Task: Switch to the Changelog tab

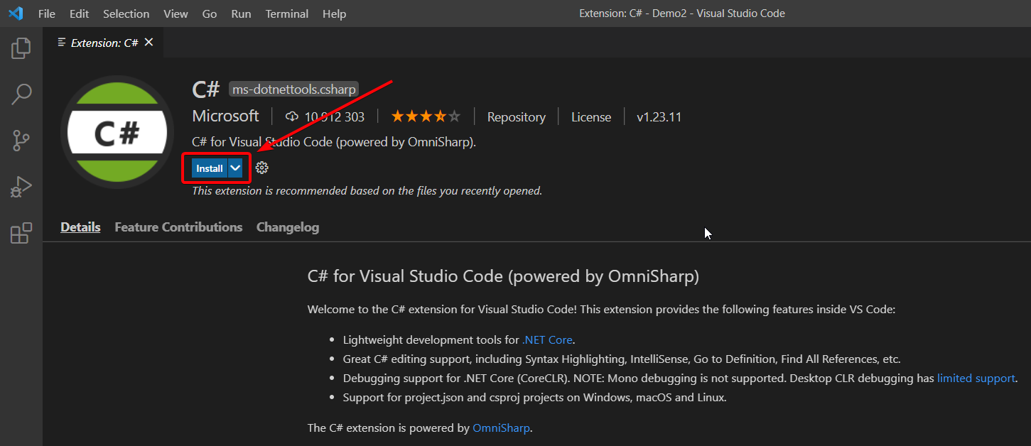Action: pos(287,227)
